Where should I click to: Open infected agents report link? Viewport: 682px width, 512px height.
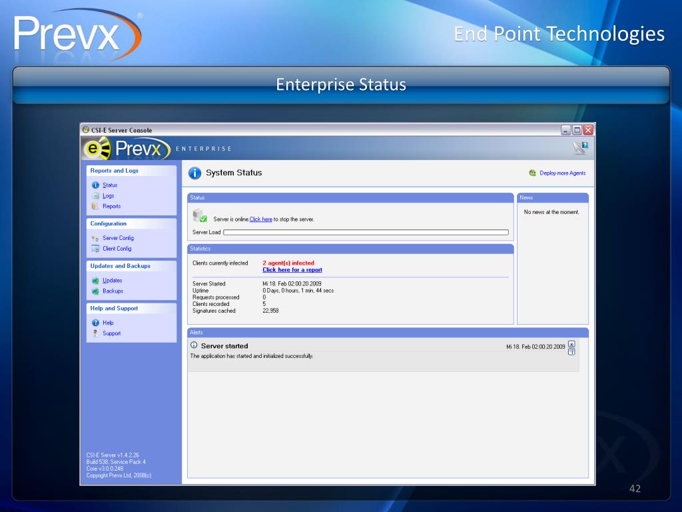[x=292, y=270]
